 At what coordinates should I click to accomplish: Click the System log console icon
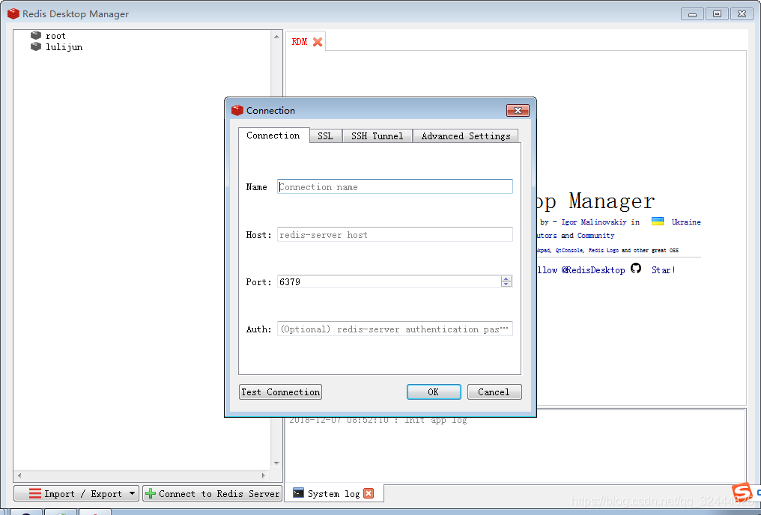point(298,493)
